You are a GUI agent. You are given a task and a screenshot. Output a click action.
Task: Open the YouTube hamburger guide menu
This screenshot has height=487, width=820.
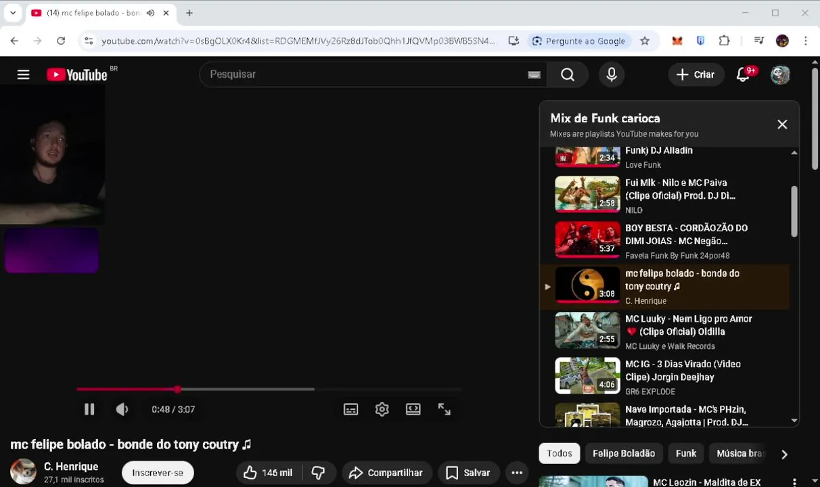coord(23,74)
